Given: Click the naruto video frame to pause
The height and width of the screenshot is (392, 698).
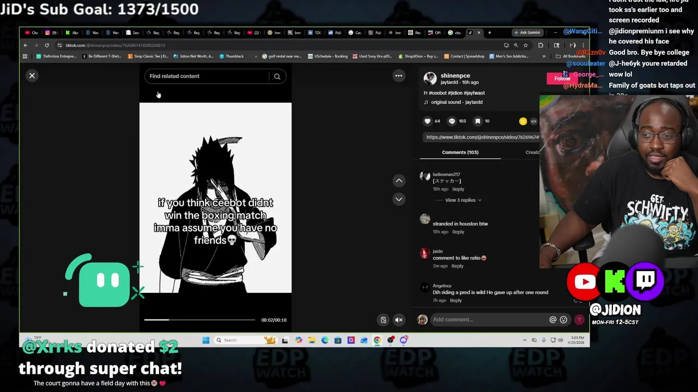Looking at the screenshot, I should click(215, 198).
